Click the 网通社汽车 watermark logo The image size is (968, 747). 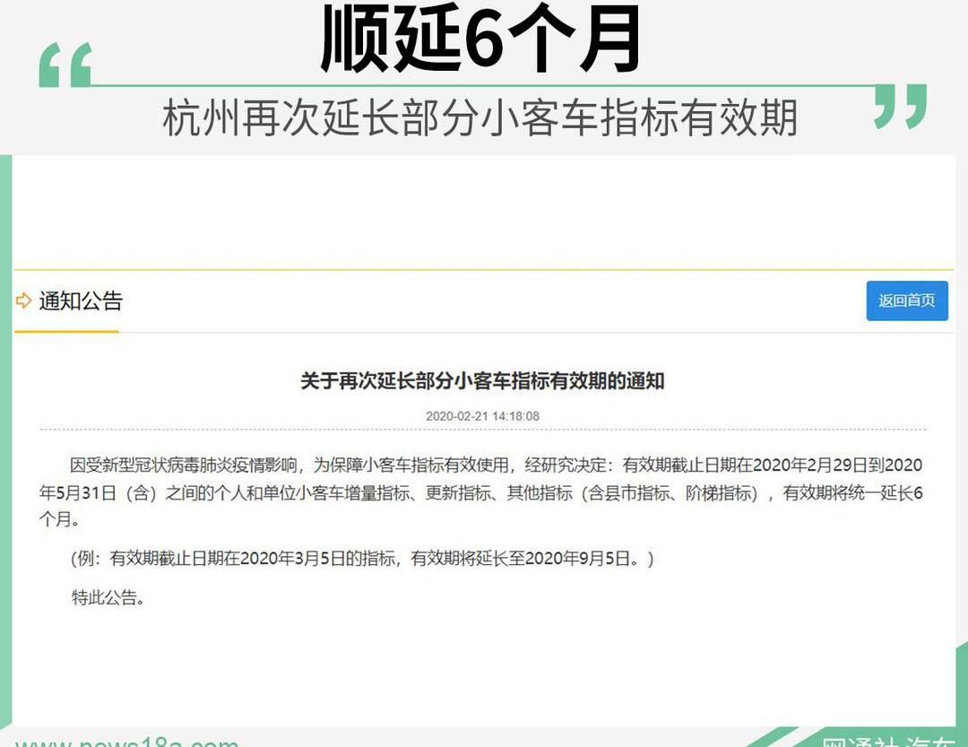tap(889, 741)
